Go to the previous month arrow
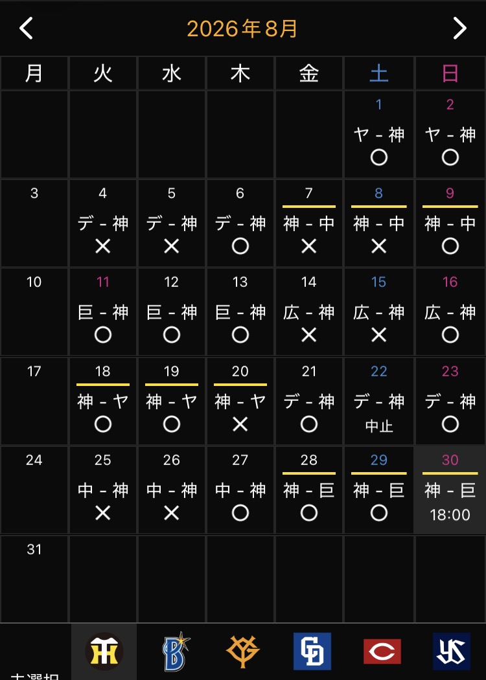The height and width of the screenshot is (680, 486). pos(26,28)
